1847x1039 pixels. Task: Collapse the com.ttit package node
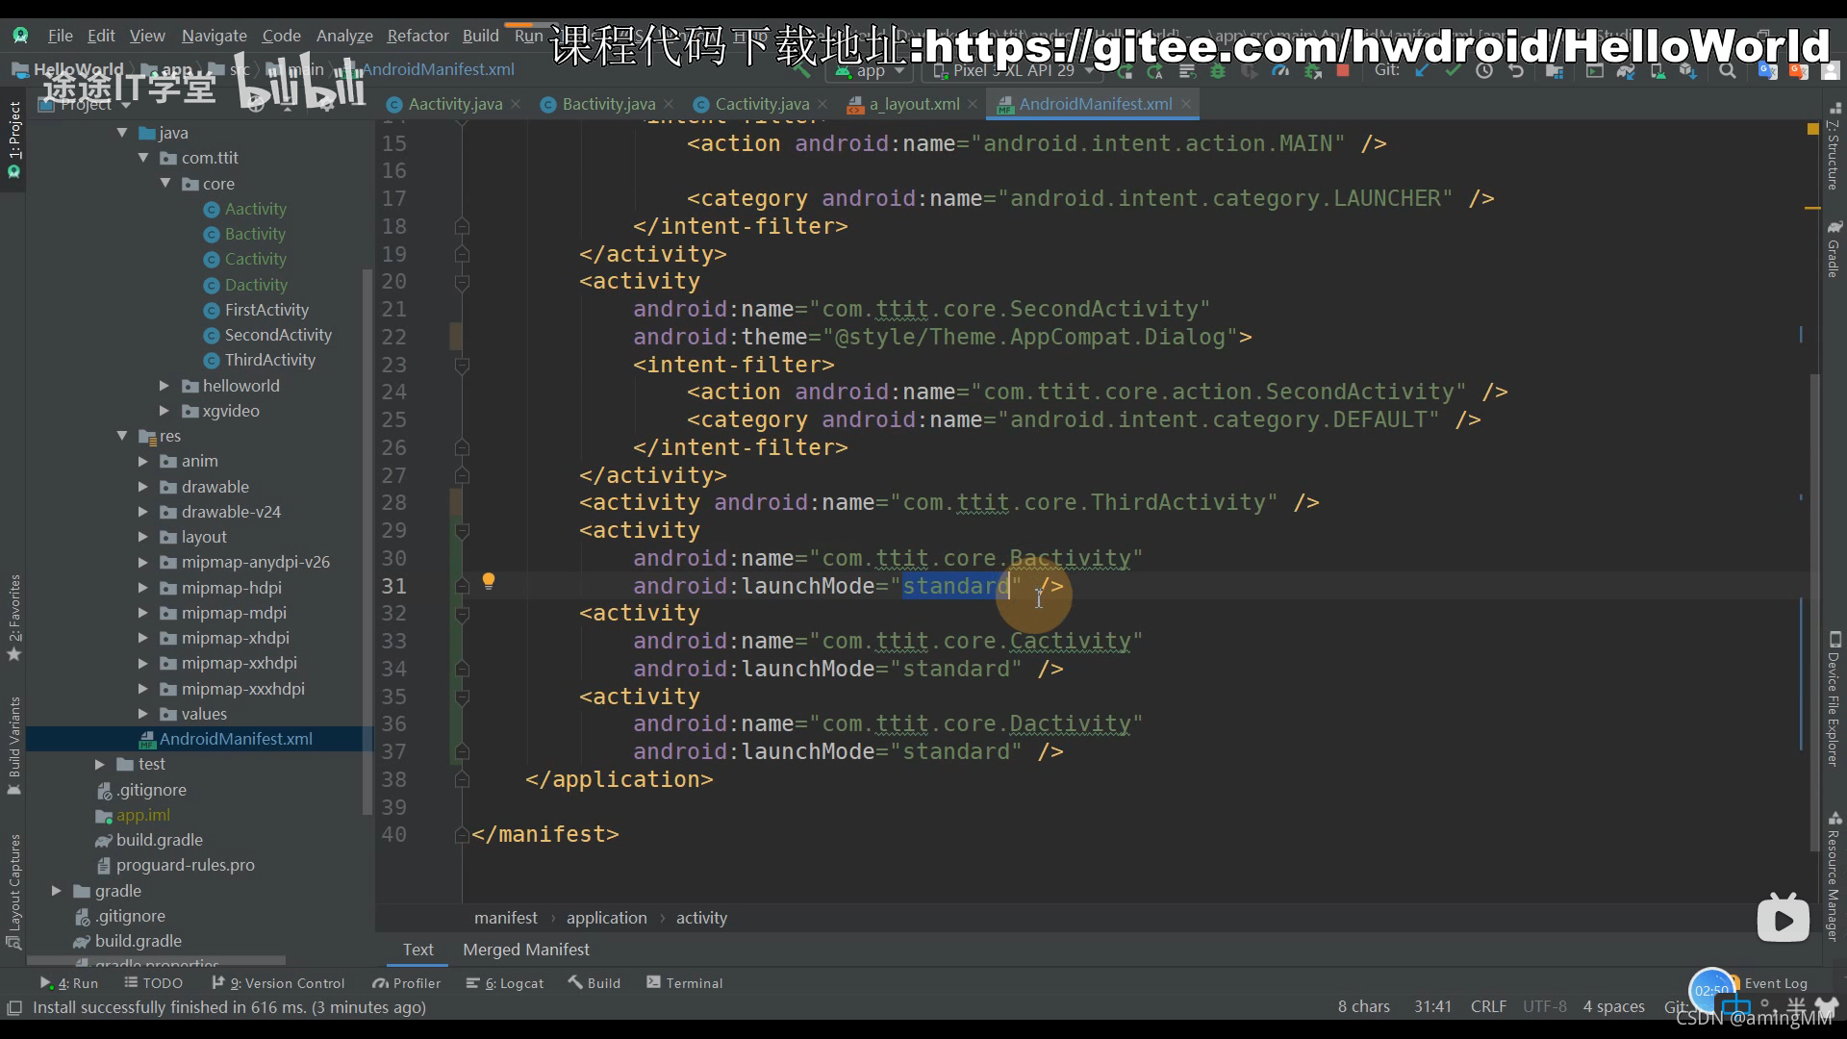[143, 158]
